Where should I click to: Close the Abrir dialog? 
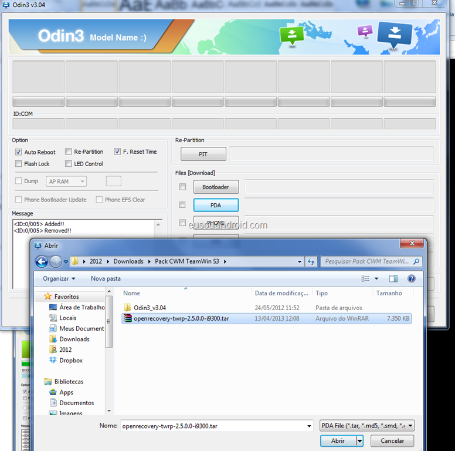click(412, 243)
